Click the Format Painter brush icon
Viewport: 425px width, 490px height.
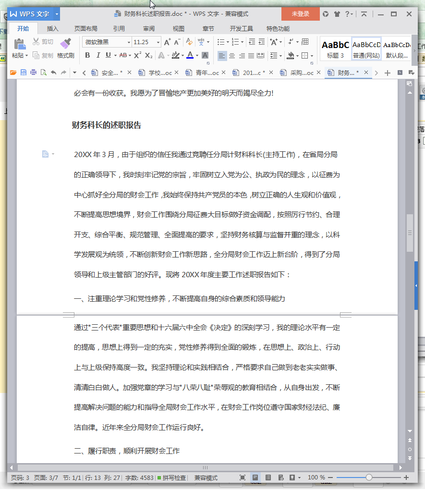(65, 44)
